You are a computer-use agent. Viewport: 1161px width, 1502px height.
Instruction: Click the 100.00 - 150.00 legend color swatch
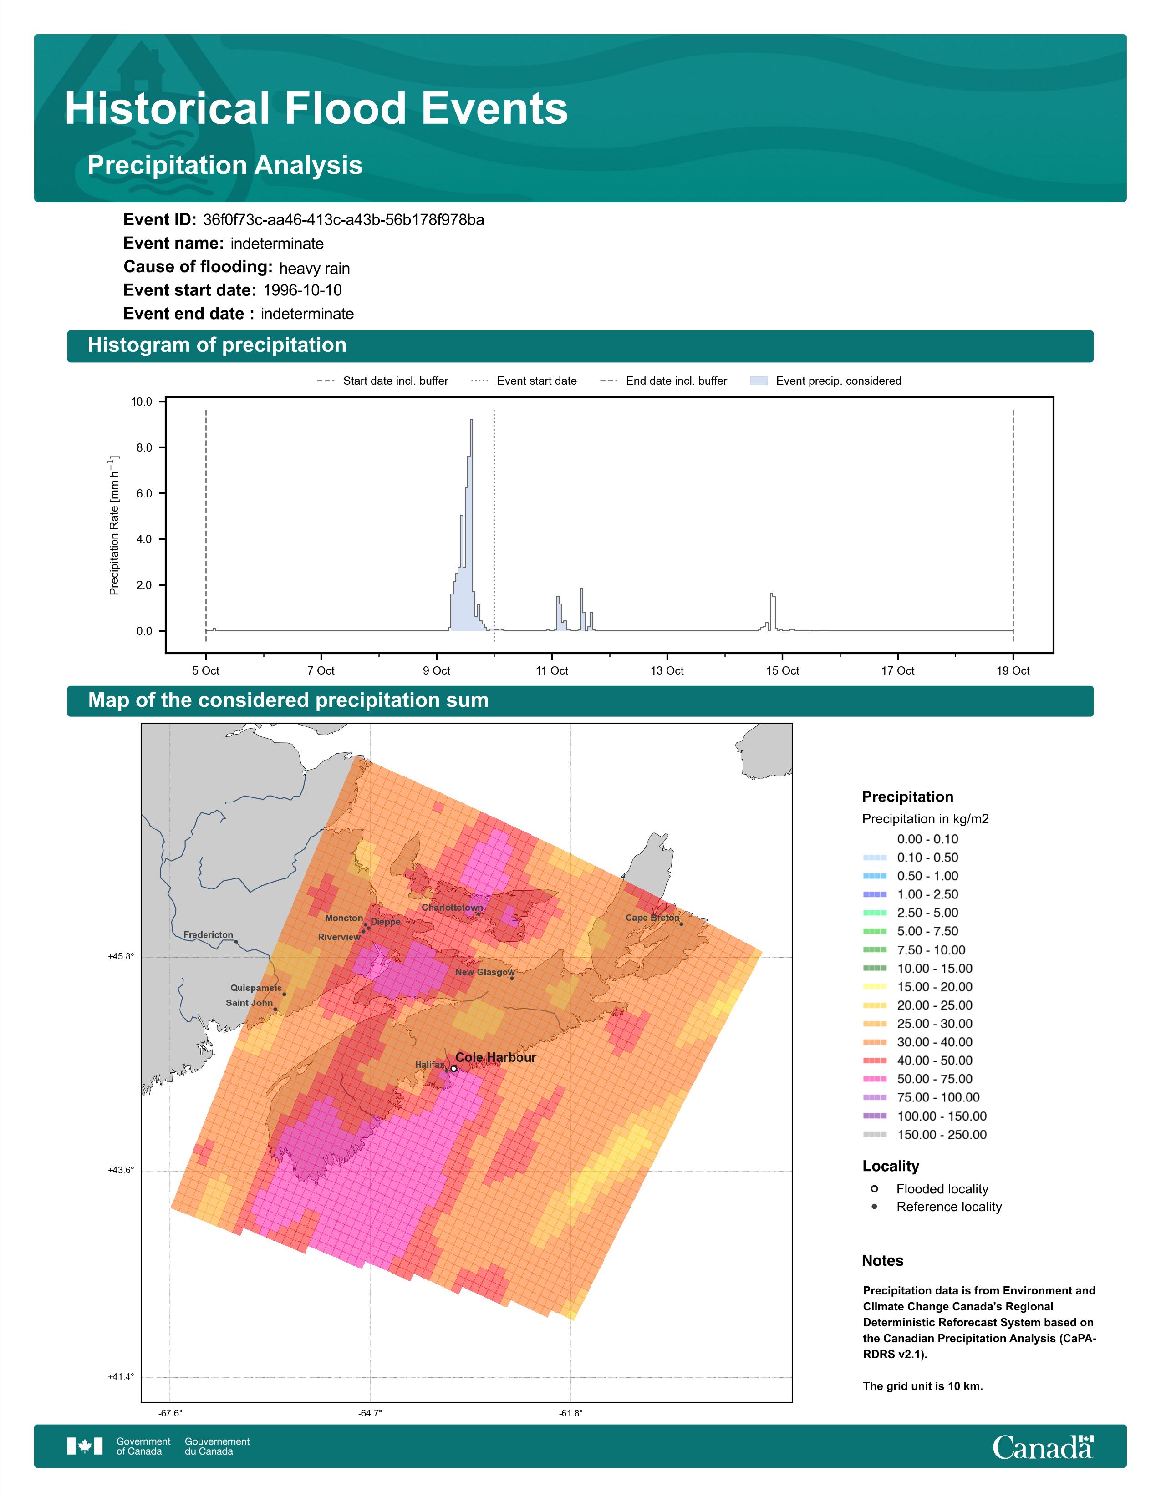point(875,1116)
